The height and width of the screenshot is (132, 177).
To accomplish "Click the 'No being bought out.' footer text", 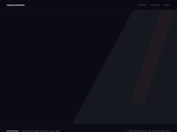I will point(159,131).
